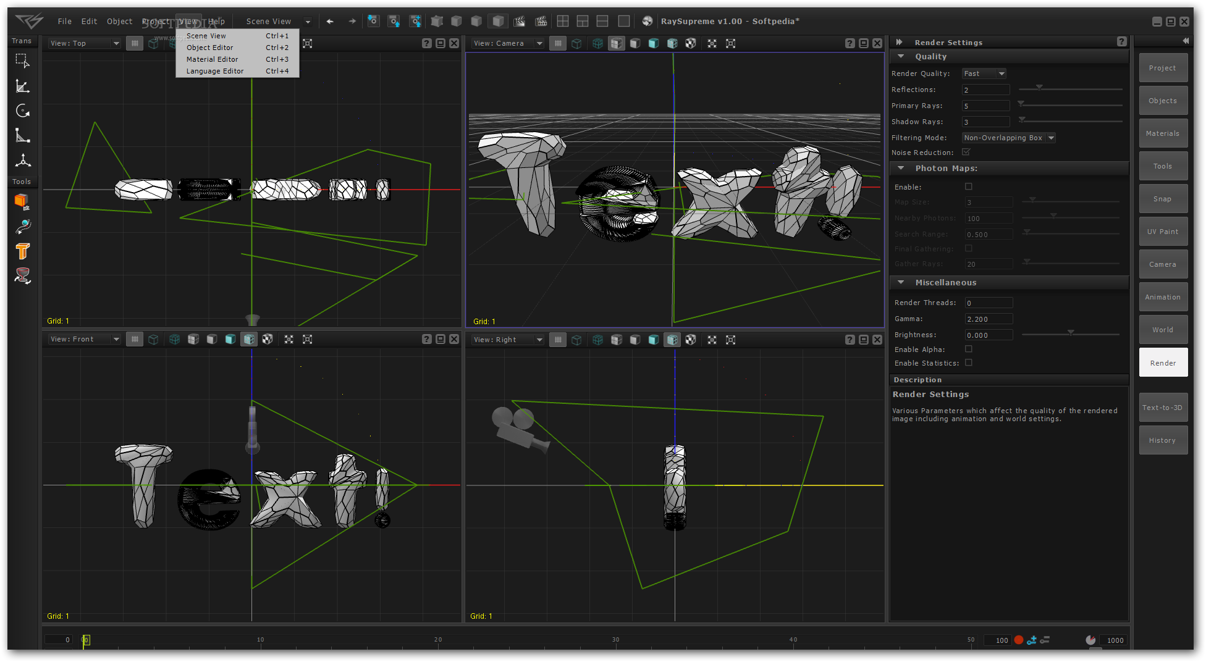
Task: Click the undo back arrow
Action: pyautogui.click(x=330, y=22)
